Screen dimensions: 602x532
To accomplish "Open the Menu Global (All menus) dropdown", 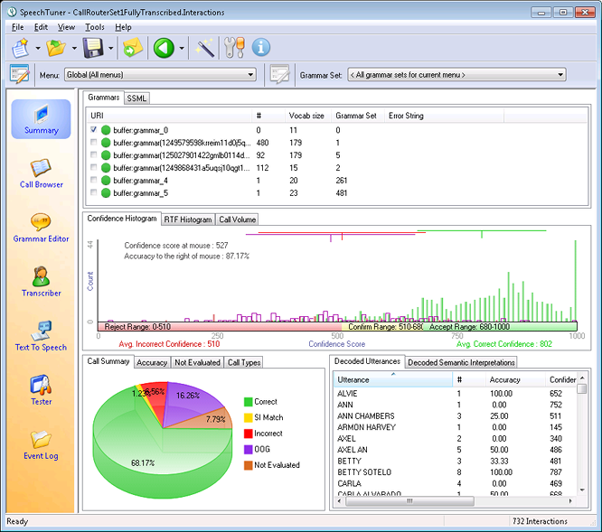I will [x=161, y=74].
